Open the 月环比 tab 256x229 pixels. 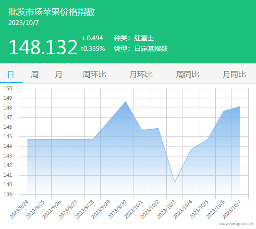pos(141,74)
